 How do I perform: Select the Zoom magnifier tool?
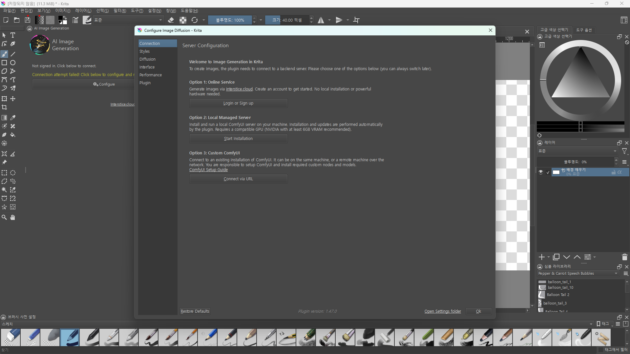coord(4,217)
